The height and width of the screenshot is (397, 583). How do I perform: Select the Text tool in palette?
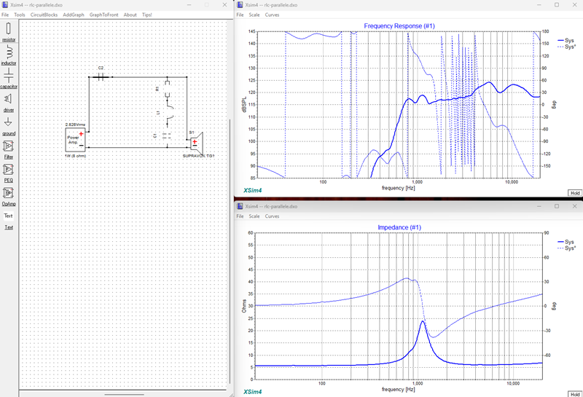8,216
